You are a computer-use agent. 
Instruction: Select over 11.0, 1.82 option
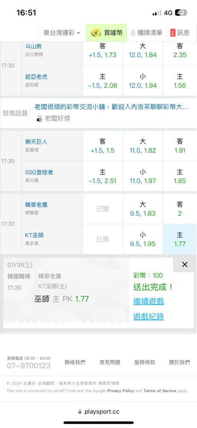tap(143, 146)
